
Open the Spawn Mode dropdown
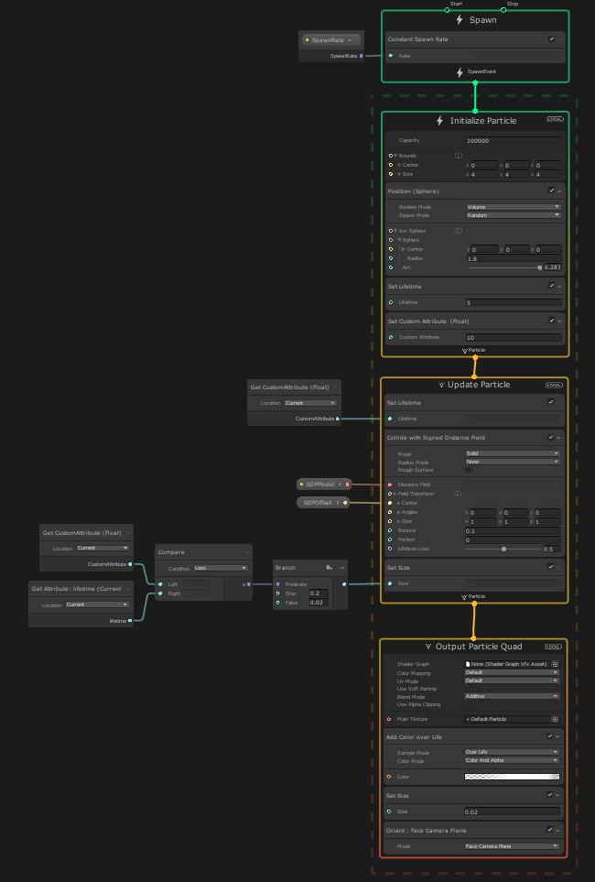coord(514,215)
